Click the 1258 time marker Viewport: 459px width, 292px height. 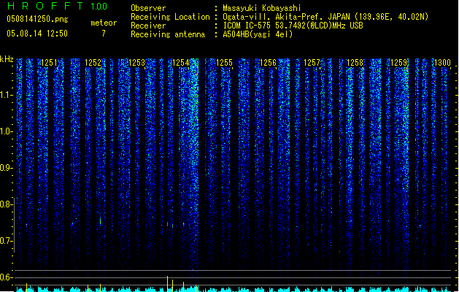(355, 63)
